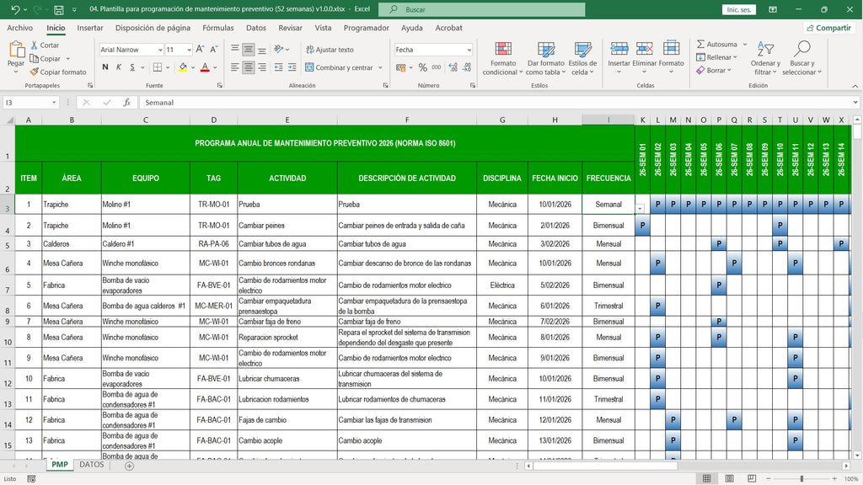Open the font name dropdown
The image size is (863, 485).
[x=160, y=50]
